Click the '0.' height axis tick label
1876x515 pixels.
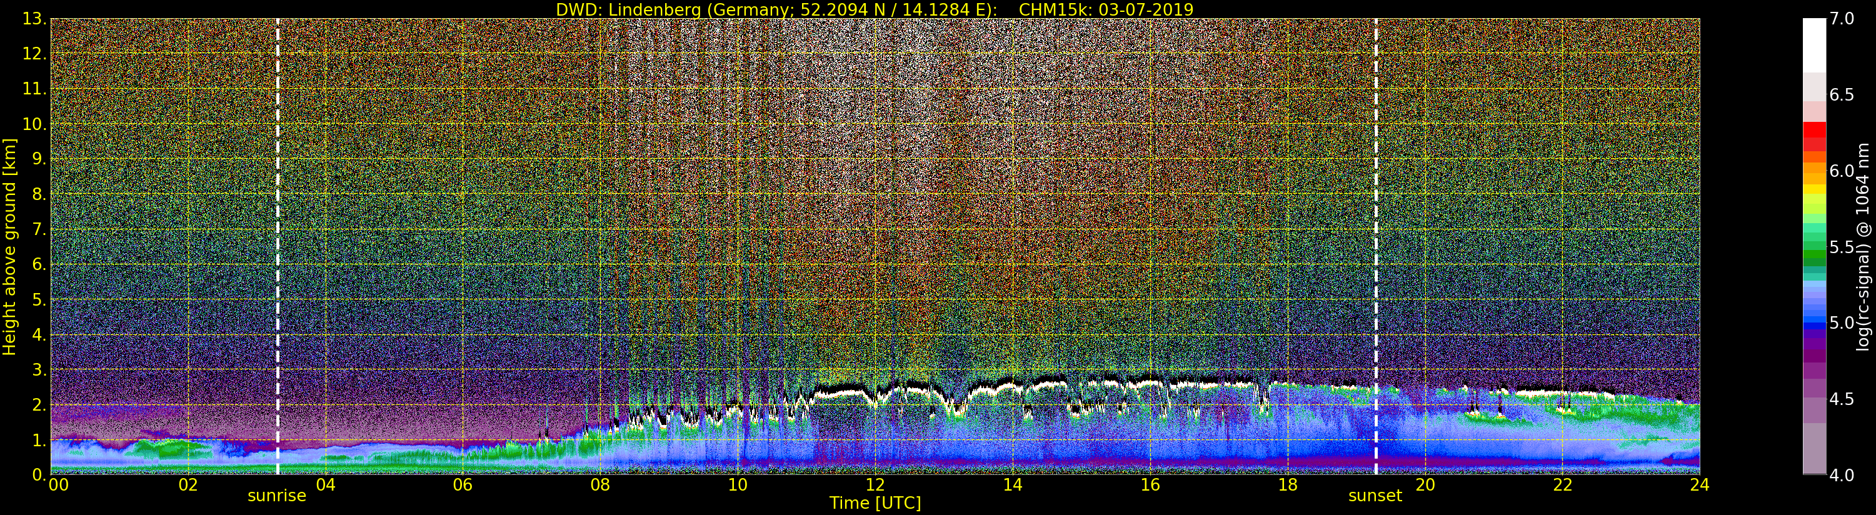point(39,475)
